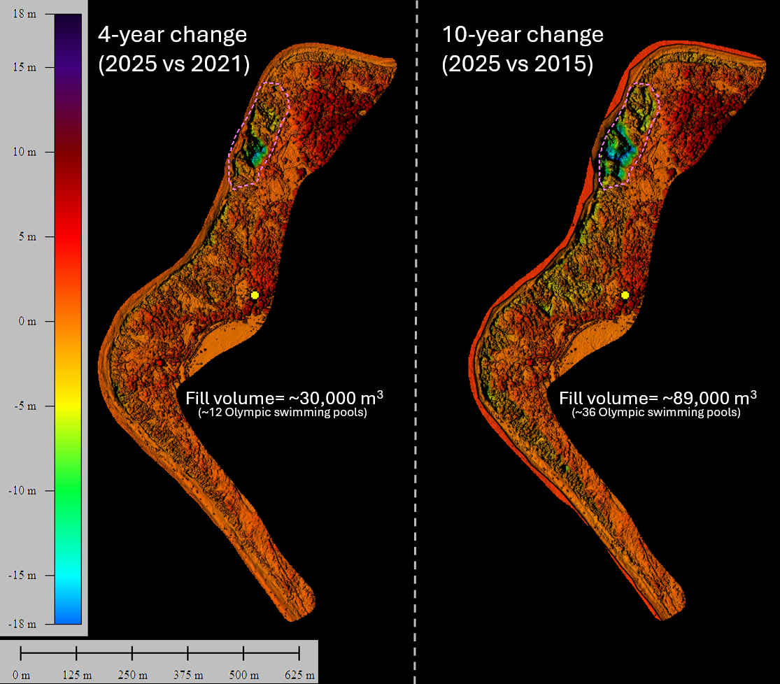Click the 250 m tick on scale bar
Viewport: 780px width, 684px height.
click(132, 653)
